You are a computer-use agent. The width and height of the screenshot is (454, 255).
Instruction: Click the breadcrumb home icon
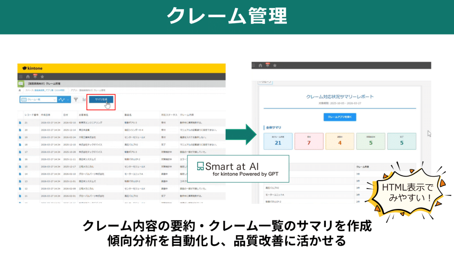(20, 90)
